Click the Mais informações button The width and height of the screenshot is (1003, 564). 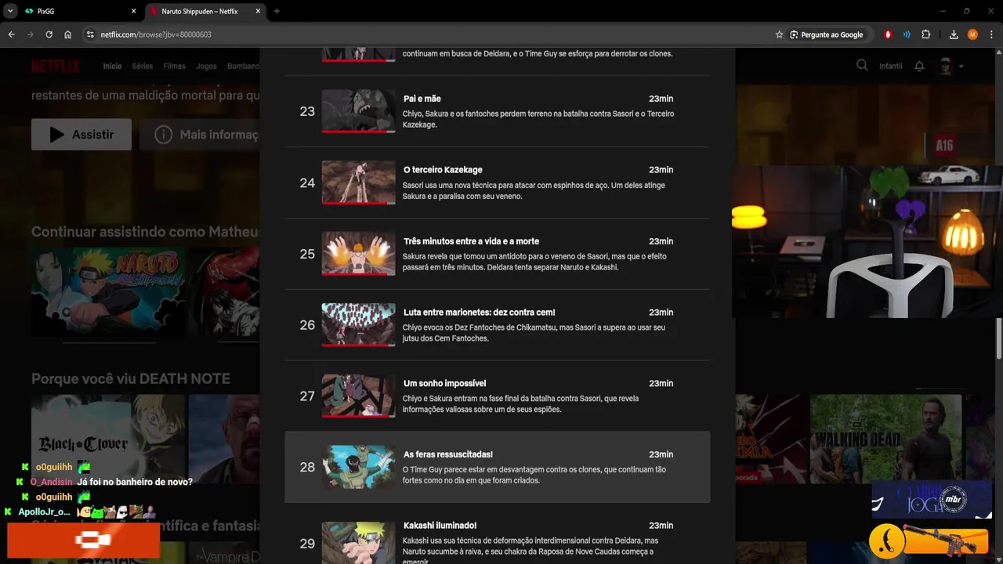click(x=200, y=135)
